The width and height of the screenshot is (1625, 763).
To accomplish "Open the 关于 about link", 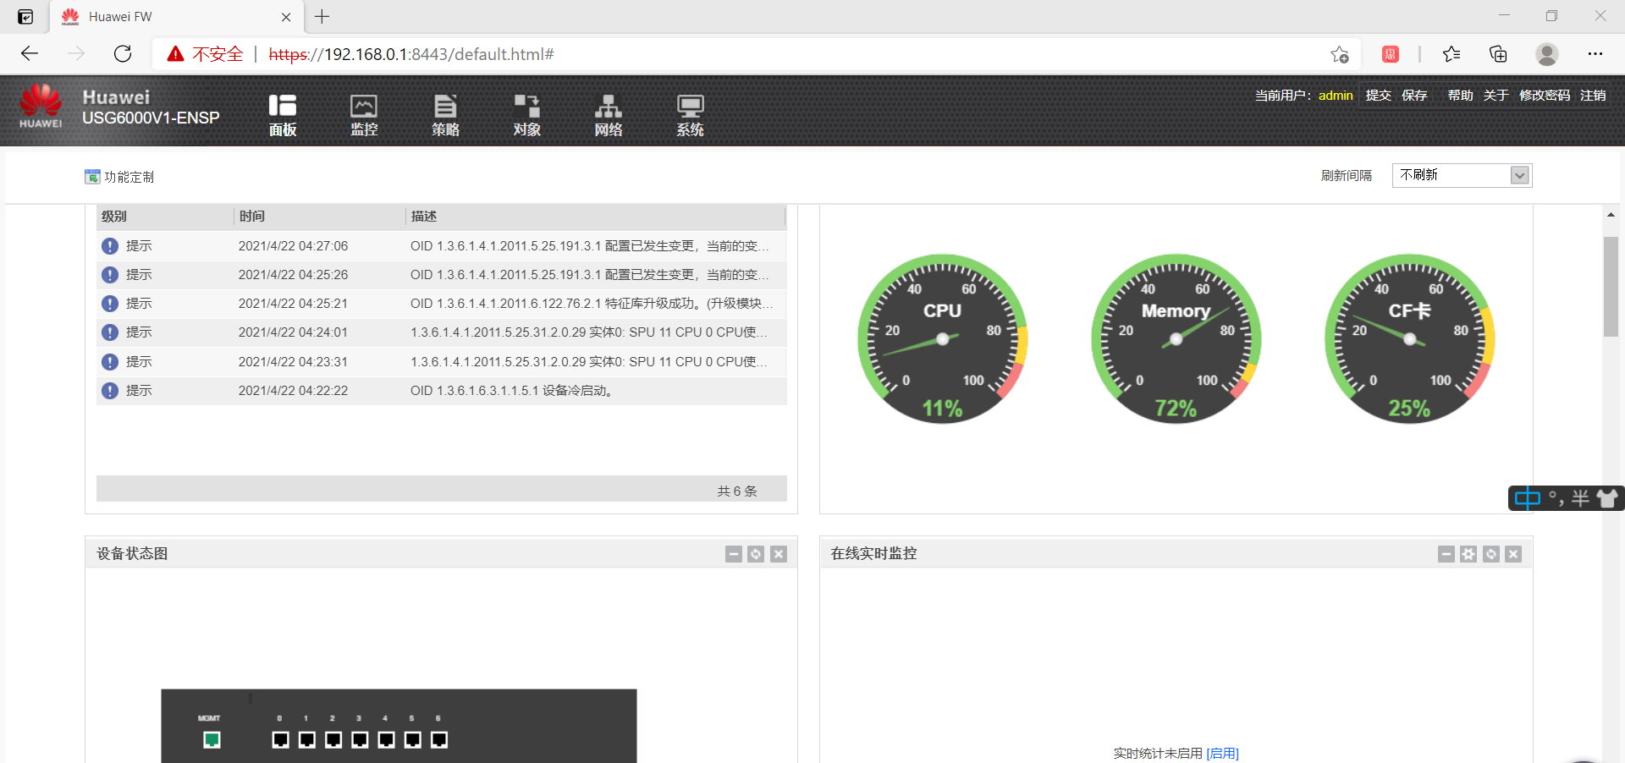I will click(x=1496, y=96).
